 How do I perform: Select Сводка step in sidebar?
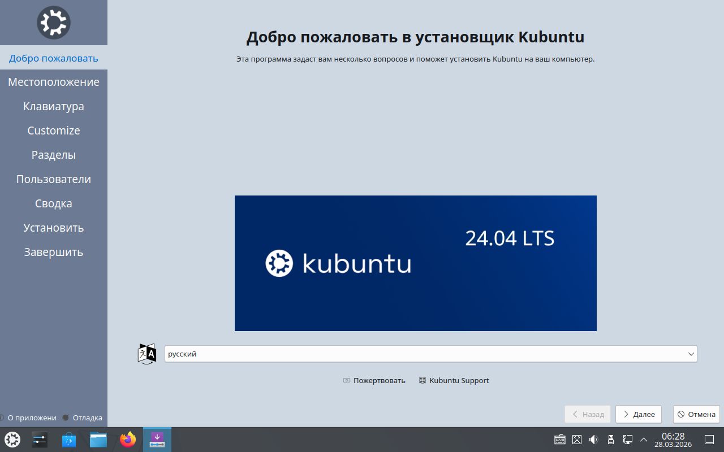click(x=54, y=203)
